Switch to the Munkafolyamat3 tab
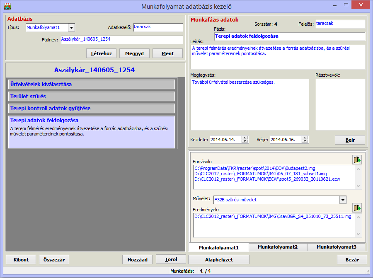Screen dimensions: 373x278 [x=336, y=247]
